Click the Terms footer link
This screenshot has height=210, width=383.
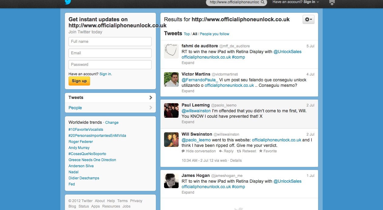[123, 201]
